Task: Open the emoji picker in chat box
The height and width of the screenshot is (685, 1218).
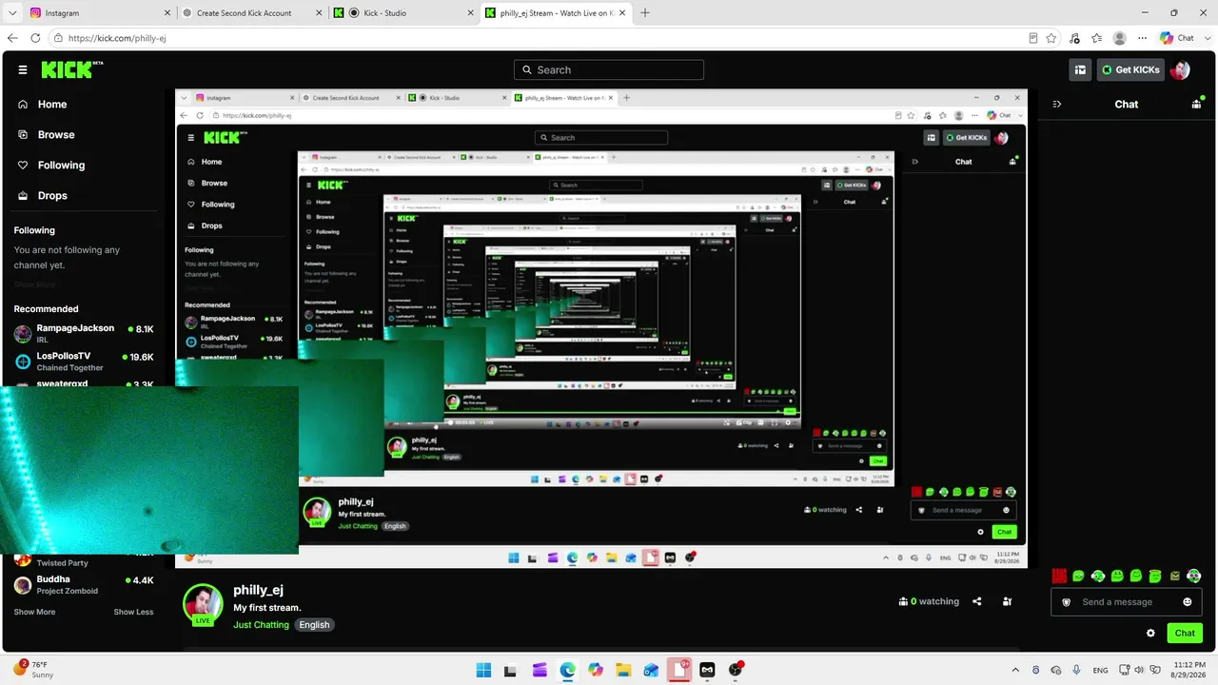Action: point(1187,601)
